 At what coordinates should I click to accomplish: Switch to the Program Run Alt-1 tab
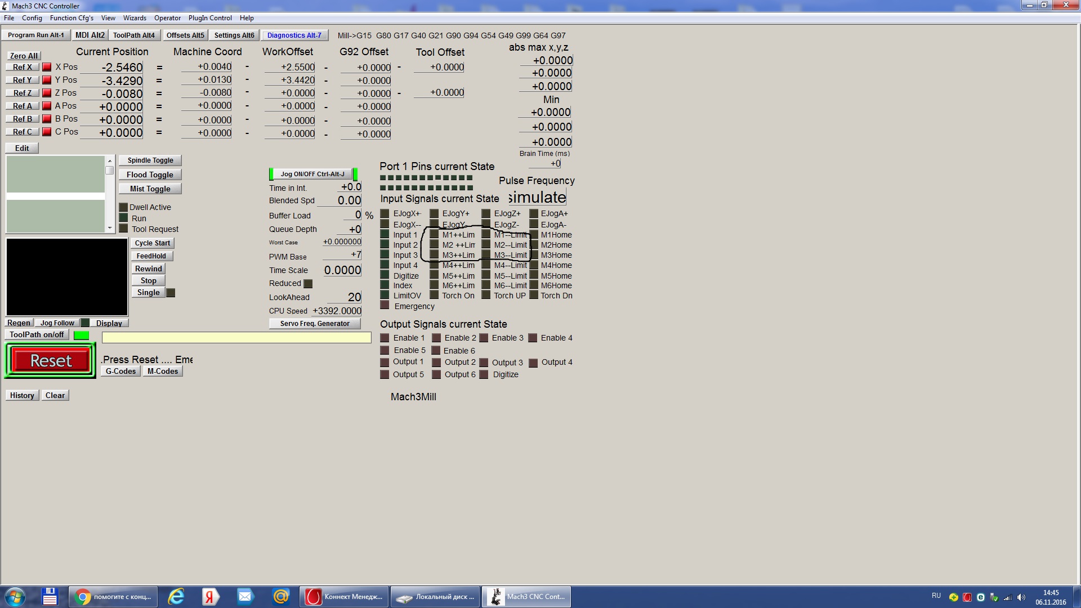[35, 35]
